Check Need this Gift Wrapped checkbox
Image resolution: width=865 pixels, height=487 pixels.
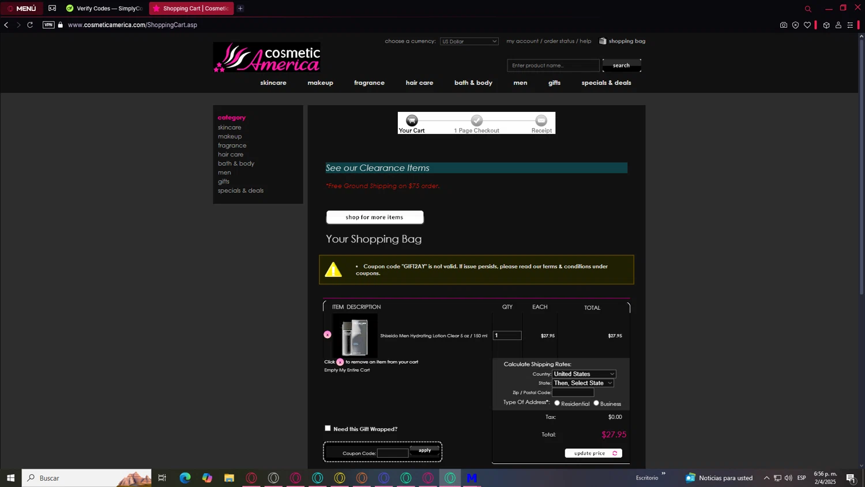tap(328, 428)
